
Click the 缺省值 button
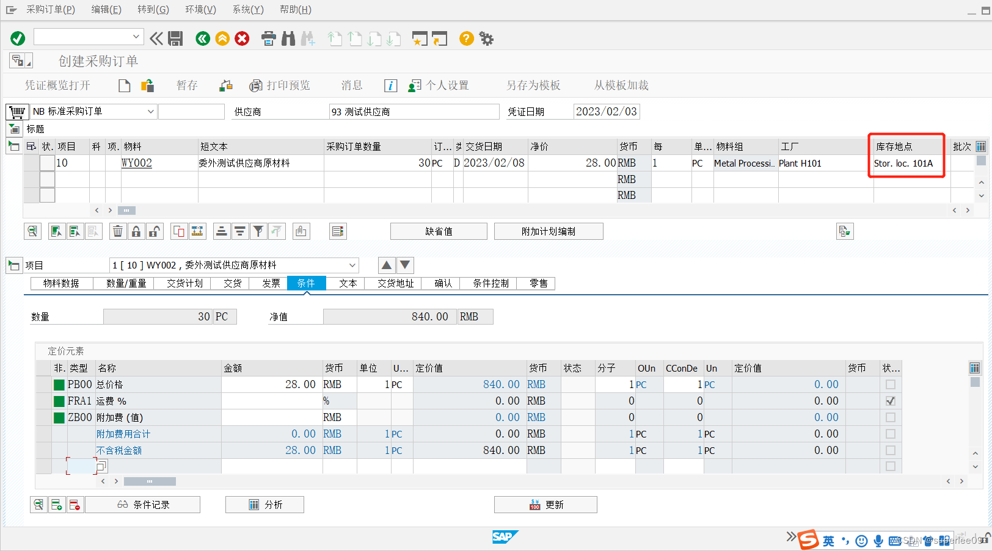click(439, 231)
